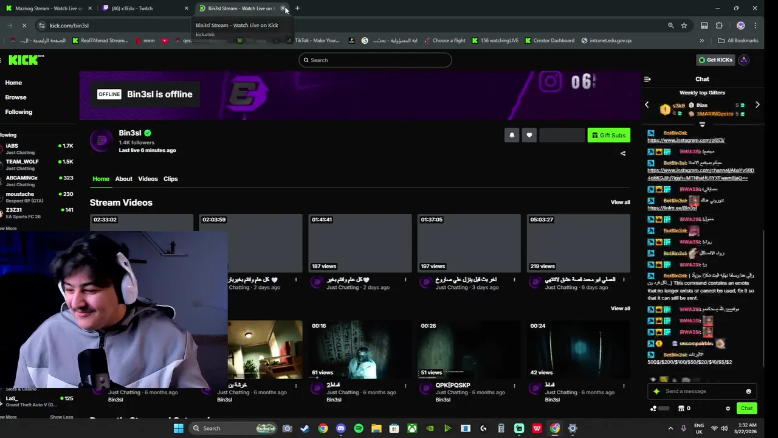
Task: Open Creator Dashboard bookmark
Action: tap(549, 41)
